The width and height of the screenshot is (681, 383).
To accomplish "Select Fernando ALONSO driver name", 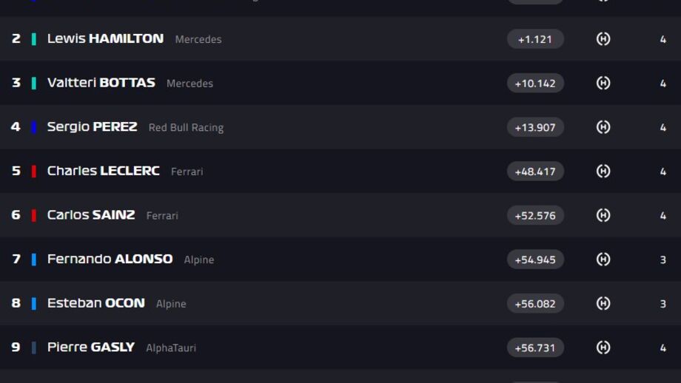I will point(110,259).
